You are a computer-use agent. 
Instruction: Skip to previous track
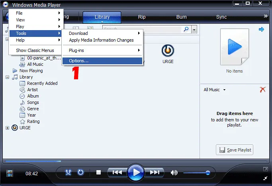pyautogui.click(x=117, y=173)
